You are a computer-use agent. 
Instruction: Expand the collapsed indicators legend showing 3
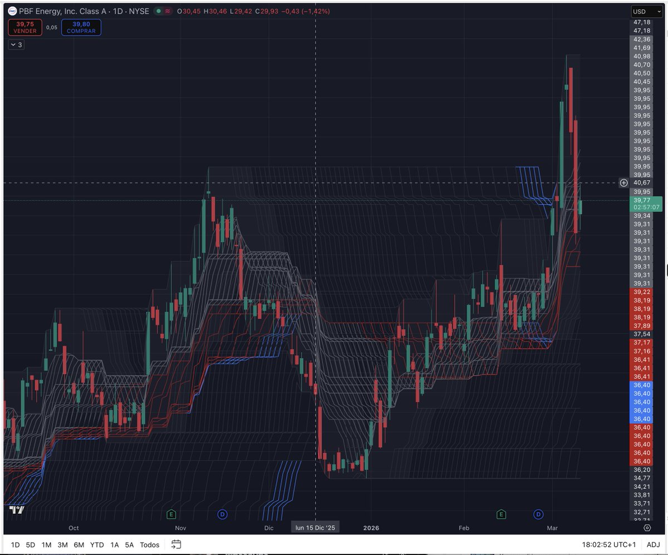16,44
